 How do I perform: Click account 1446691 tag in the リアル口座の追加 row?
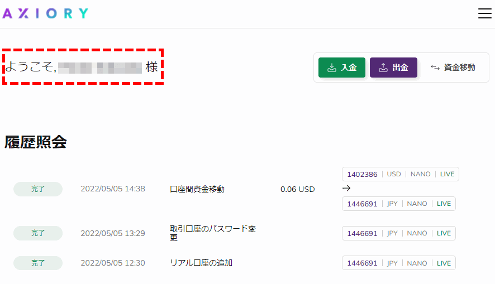[x=399, y=263]
